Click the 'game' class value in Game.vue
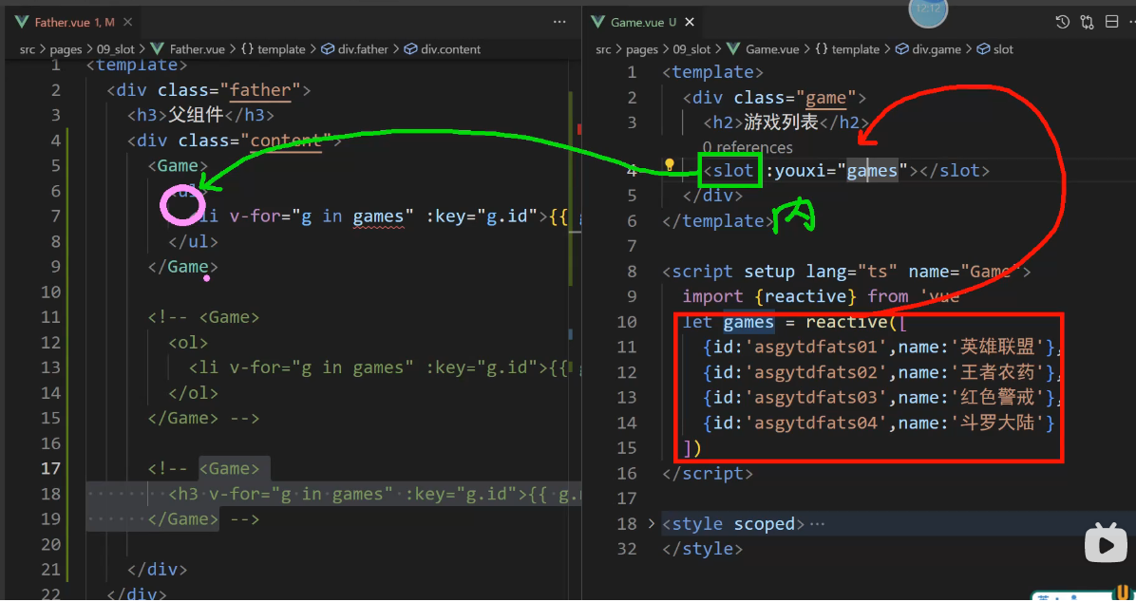1136x602 pixels. 826,97
